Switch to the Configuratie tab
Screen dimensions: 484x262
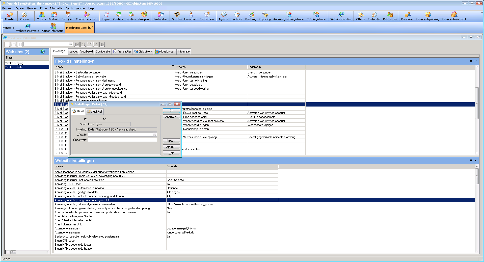point(103,51)
